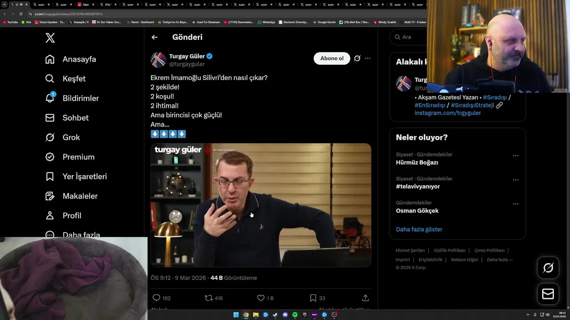570x320 pixels.
Task: Click taskbar volume icon
Action: point(547,315)
